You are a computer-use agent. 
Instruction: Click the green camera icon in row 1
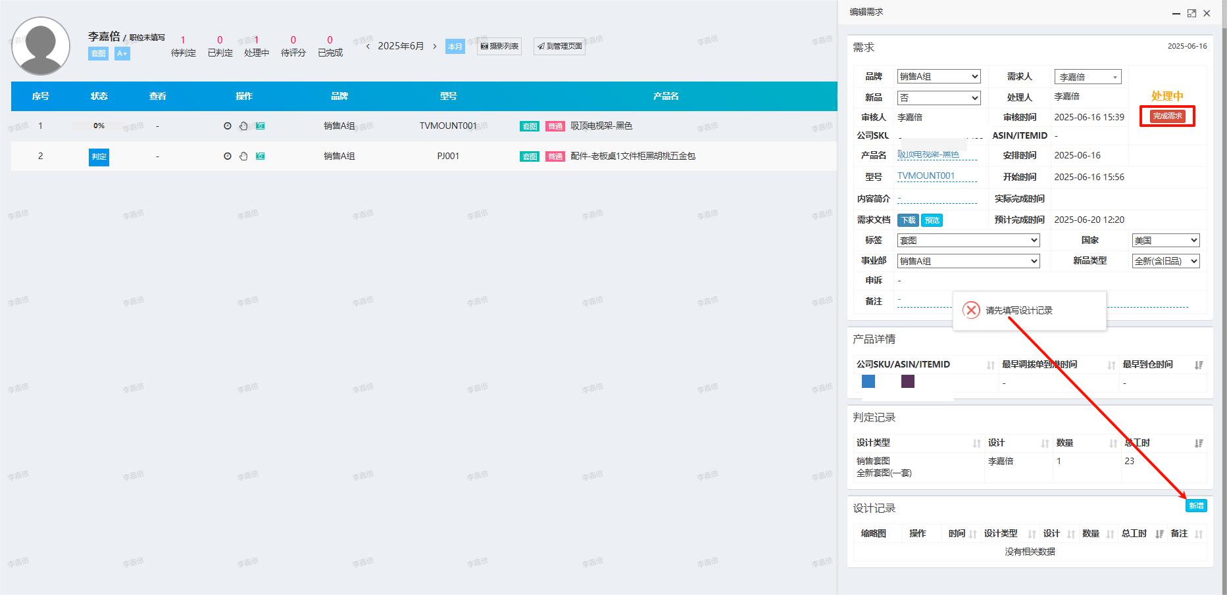(x=261, y=126)
